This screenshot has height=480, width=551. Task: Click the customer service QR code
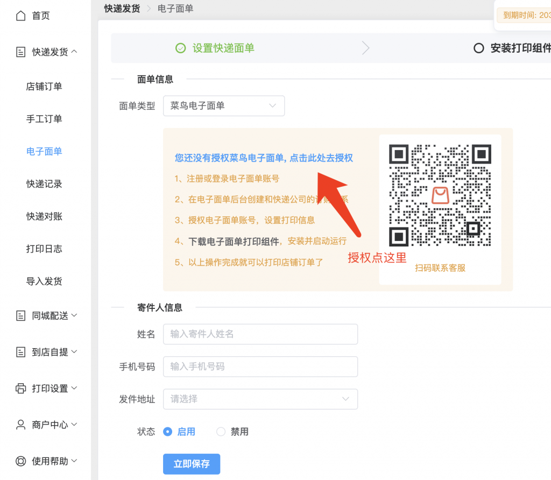click(440, 195)
